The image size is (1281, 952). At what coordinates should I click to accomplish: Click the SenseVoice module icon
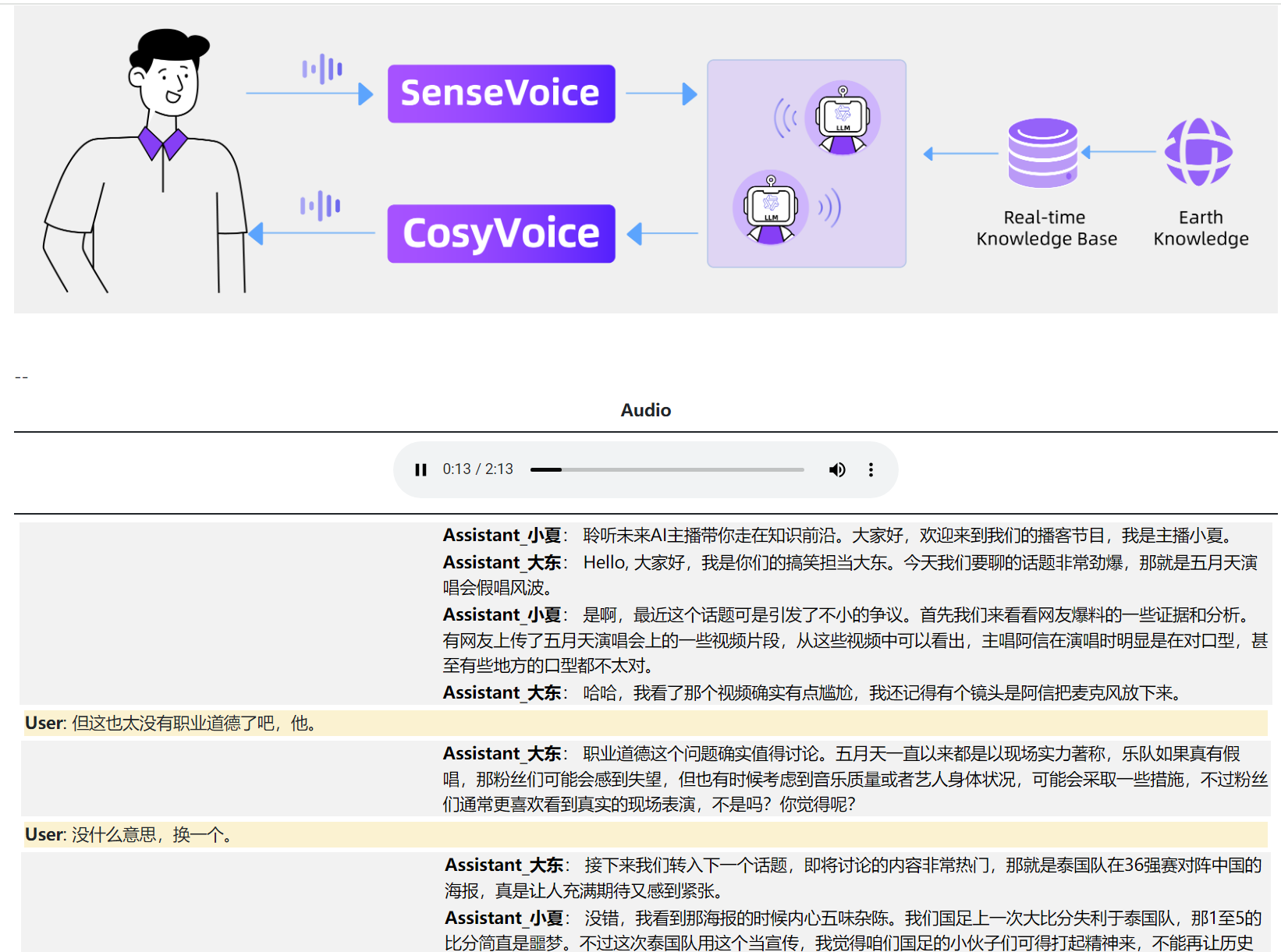pyautogui.click(x=501, y=93)
